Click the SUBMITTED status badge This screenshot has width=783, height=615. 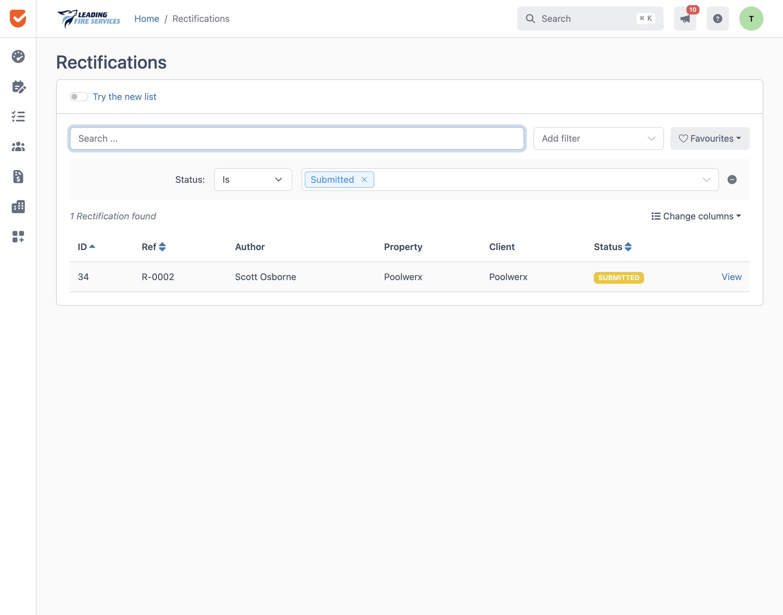coord(618,277)
